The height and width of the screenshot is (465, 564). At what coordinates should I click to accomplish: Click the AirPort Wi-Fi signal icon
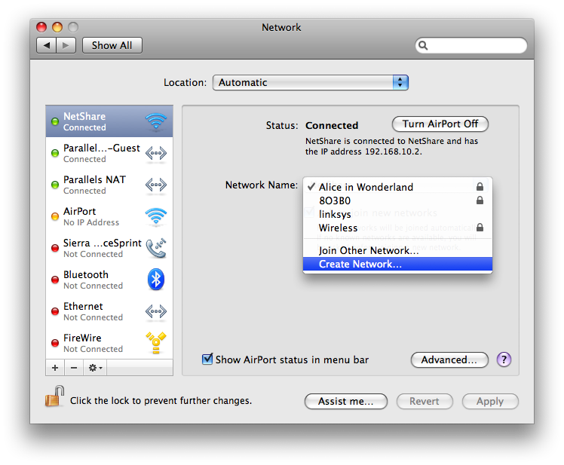point(156,216)
